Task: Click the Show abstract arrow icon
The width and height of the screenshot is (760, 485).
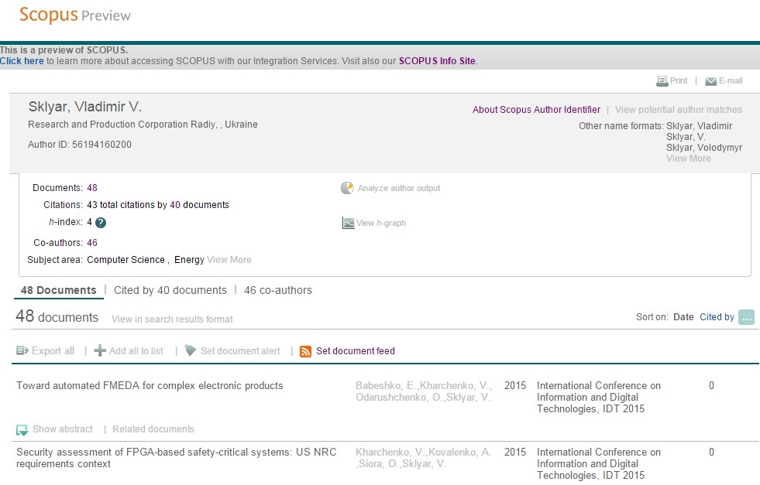Action: (x=22, y=430)
